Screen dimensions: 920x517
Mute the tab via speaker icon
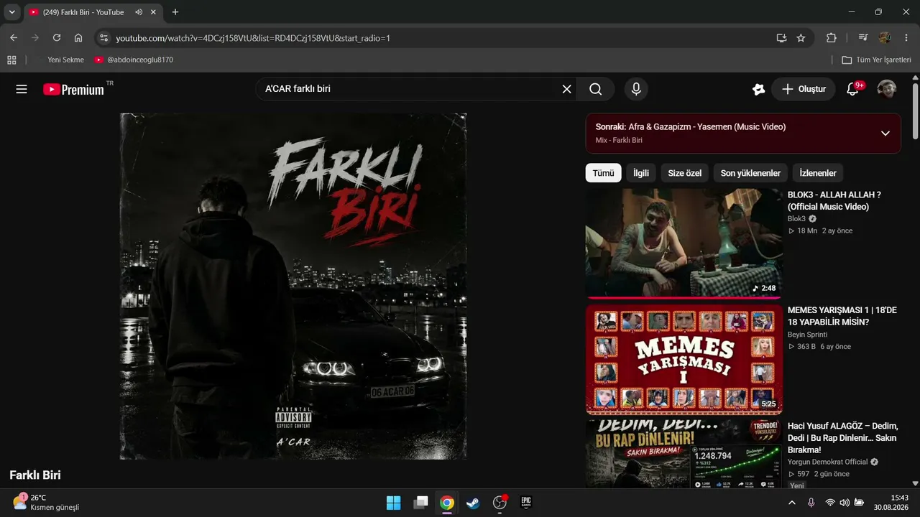tap(138, 12)
